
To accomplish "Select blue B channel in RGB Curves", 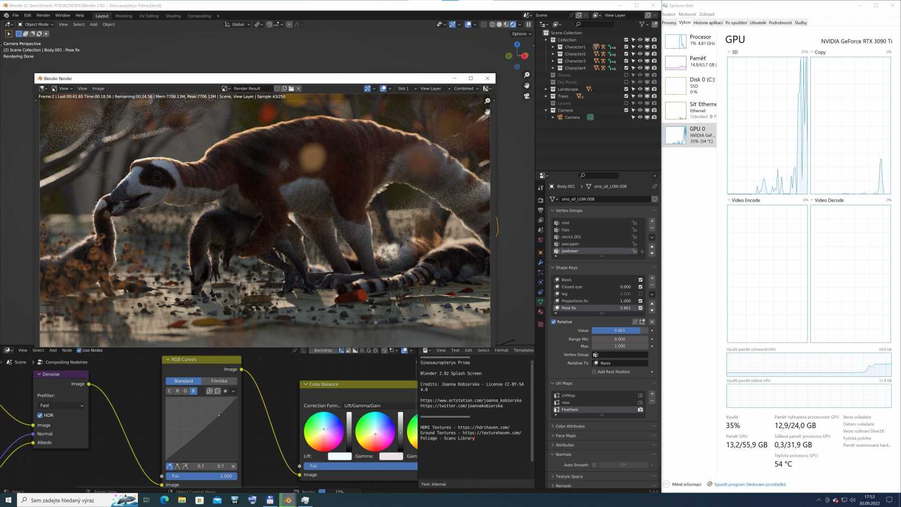I will pos(193,391).
